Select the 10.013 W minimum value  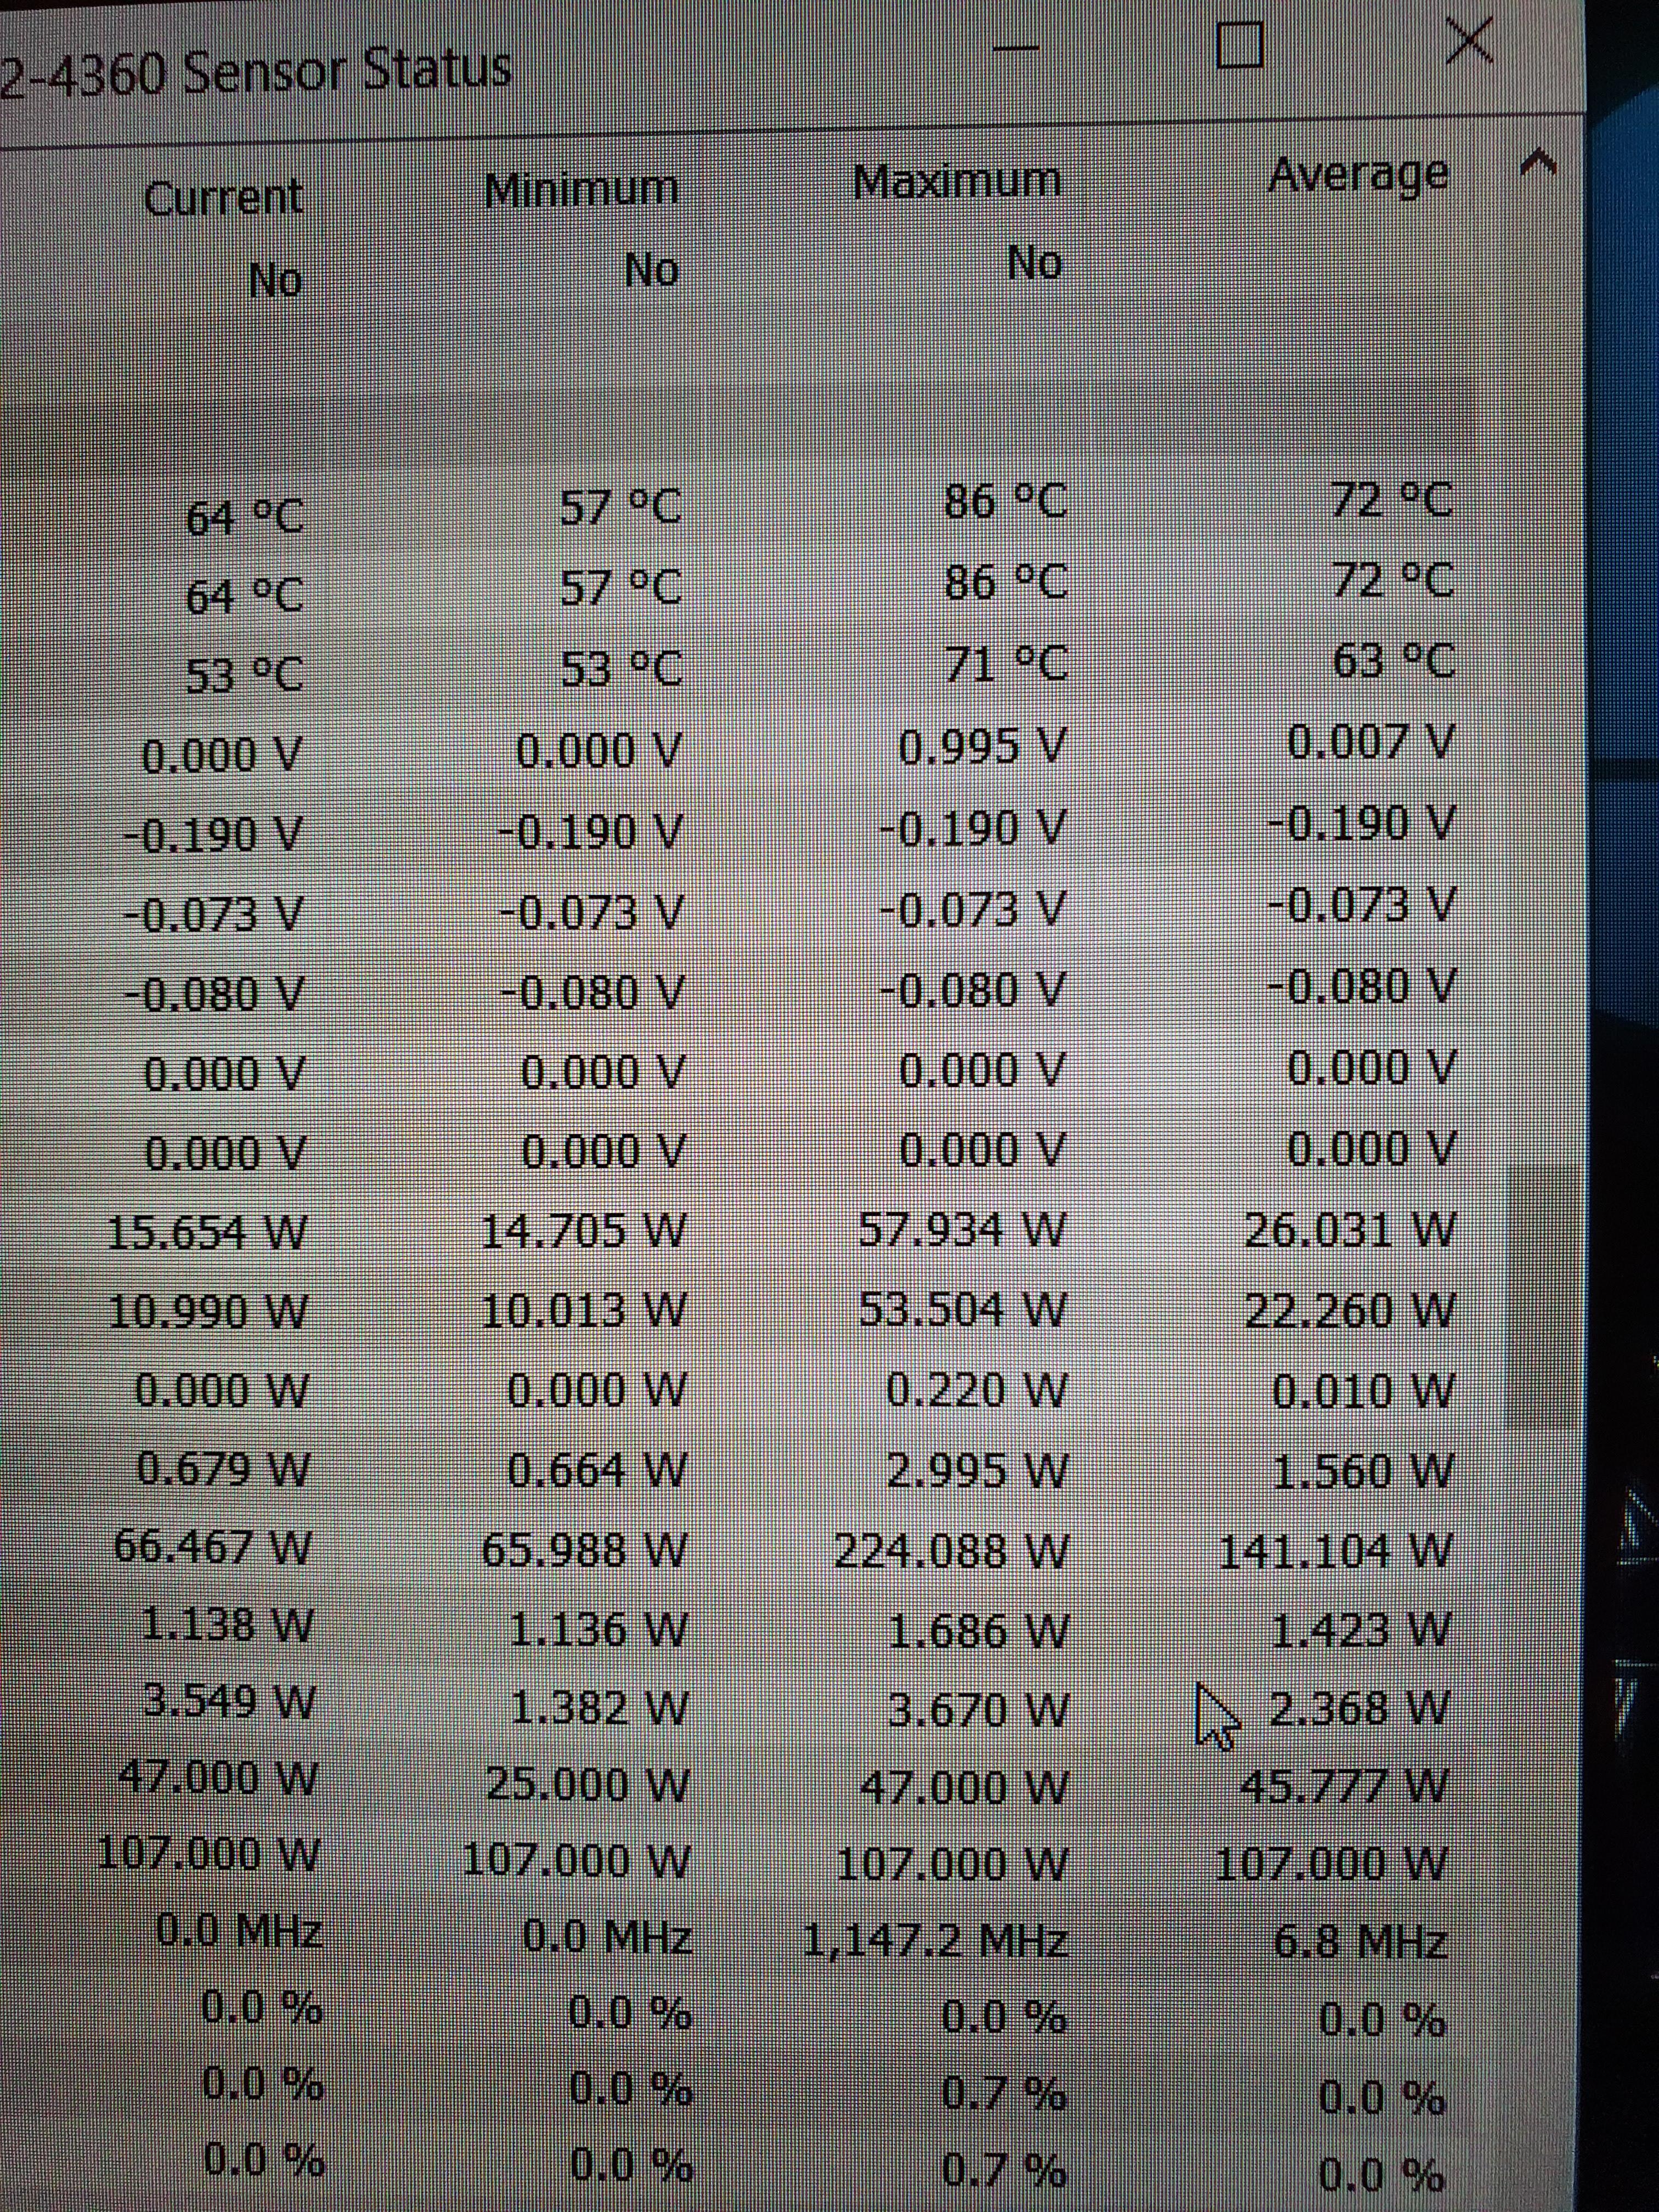(583, 1309)
